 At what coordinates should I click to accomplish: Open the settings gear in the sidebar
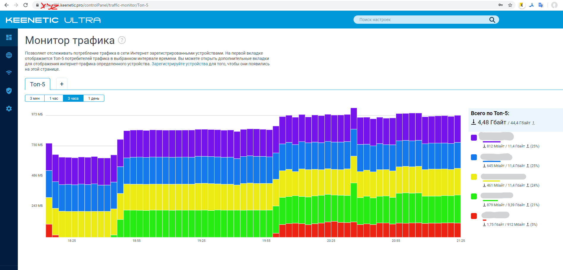coord(9,109)
